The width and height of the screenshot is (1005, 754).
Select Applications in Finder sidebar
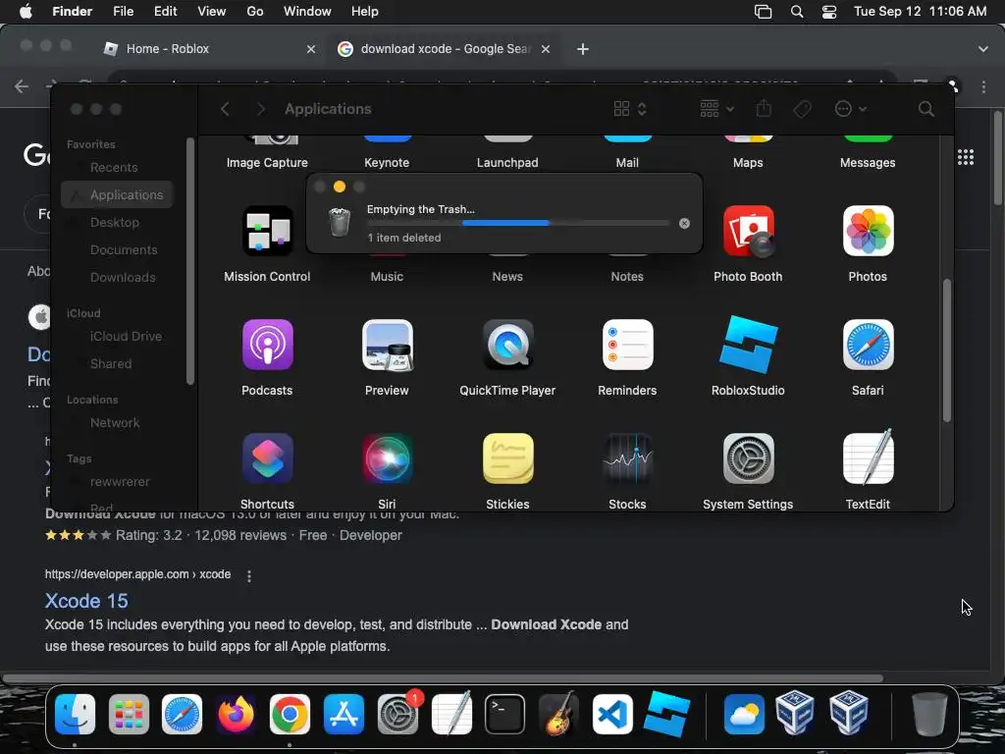coord(118,195)
